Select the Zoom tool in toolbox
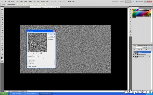The width and height of the screenshot is (153, 95). pos(2,54)
